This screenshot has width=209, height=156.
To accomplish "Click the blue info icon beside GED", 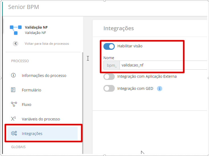I will pos(160,89).
